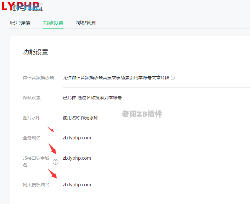The image size is (250, 204).
Task: Click zb.lyphp.com in JS接口安全域名 row
Action: click(x=77, y=158)
